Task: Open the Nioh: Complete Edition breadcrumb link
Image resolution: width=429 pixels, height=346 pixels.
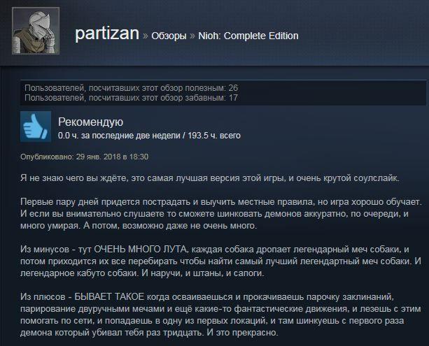Action: coord(248,36)
